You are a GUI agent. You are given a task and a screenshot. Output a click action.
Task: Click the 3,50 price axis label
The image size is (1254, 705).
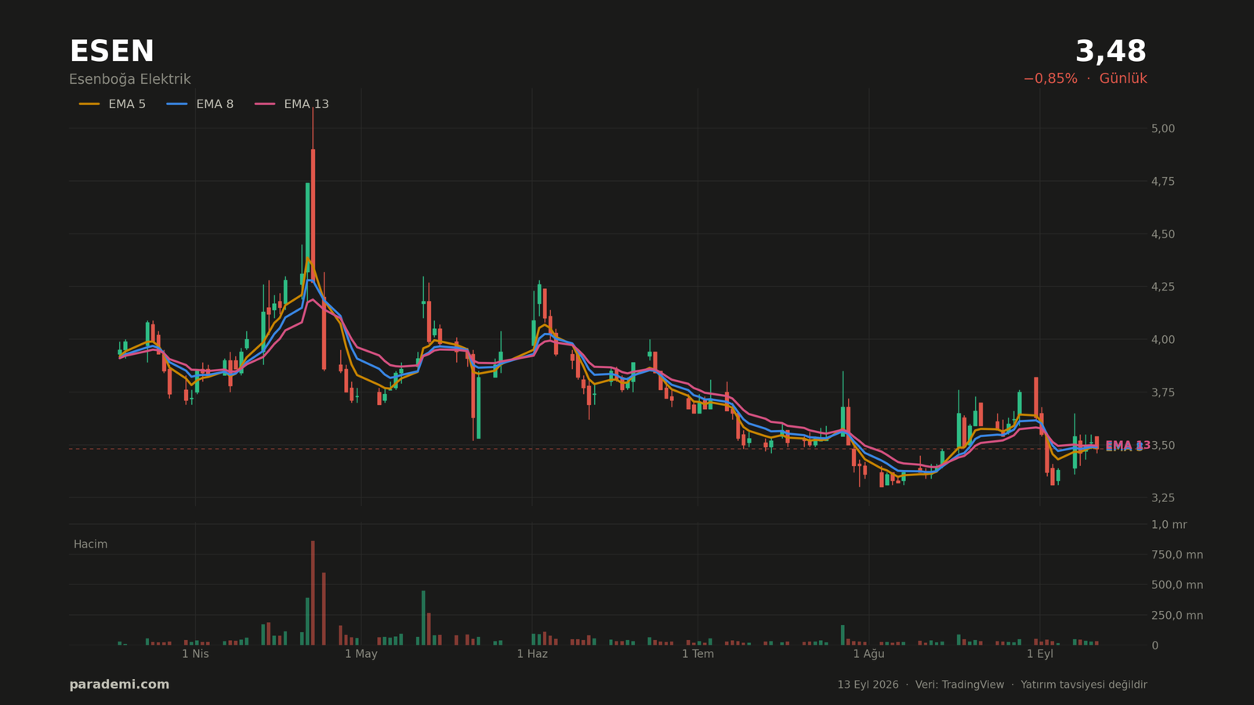1162,445
